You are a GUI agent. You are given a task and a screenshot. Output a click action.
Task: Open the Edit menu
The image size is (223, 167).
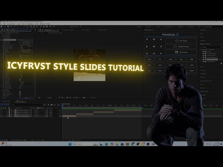click(4, 24)
